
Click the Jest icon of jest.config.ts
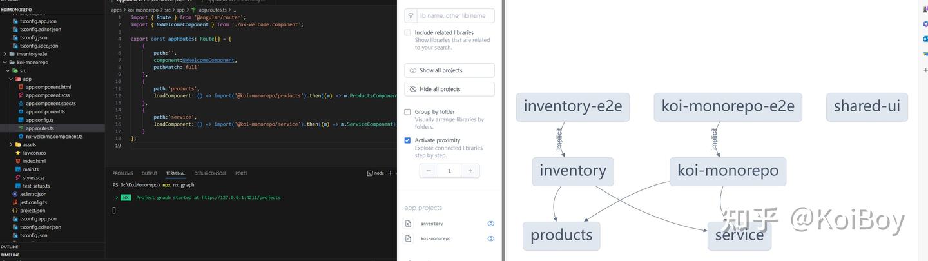point(15,202)
